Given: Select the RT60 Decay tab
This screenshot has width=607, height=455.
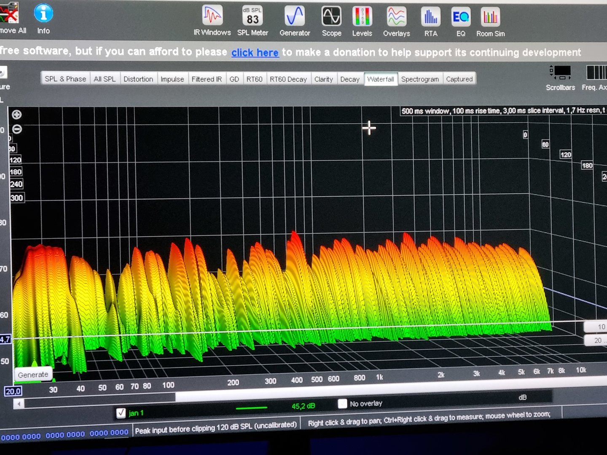Looking at the screenshot, I should point(288,79).
